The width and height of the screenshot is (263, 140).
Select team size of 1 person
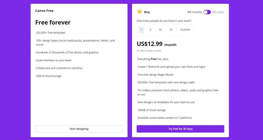[141, 30]
